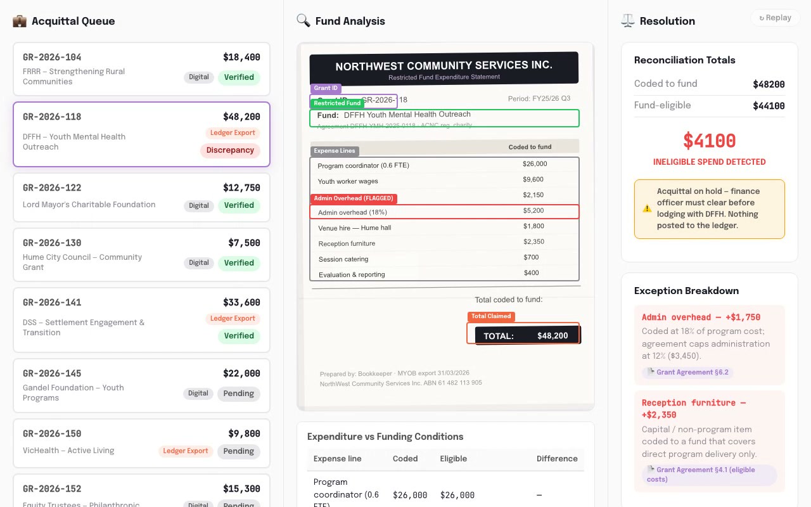Click the Session catering line
The image size is (811, 507).
tap(444, 259)
